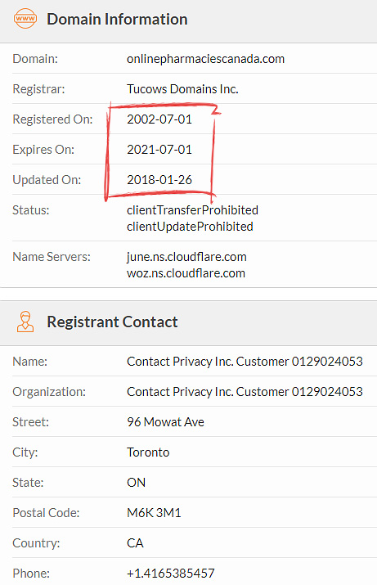Click the phone number +1.4165385457
Viewport: 377px width, 585px height.
point(170,573)
